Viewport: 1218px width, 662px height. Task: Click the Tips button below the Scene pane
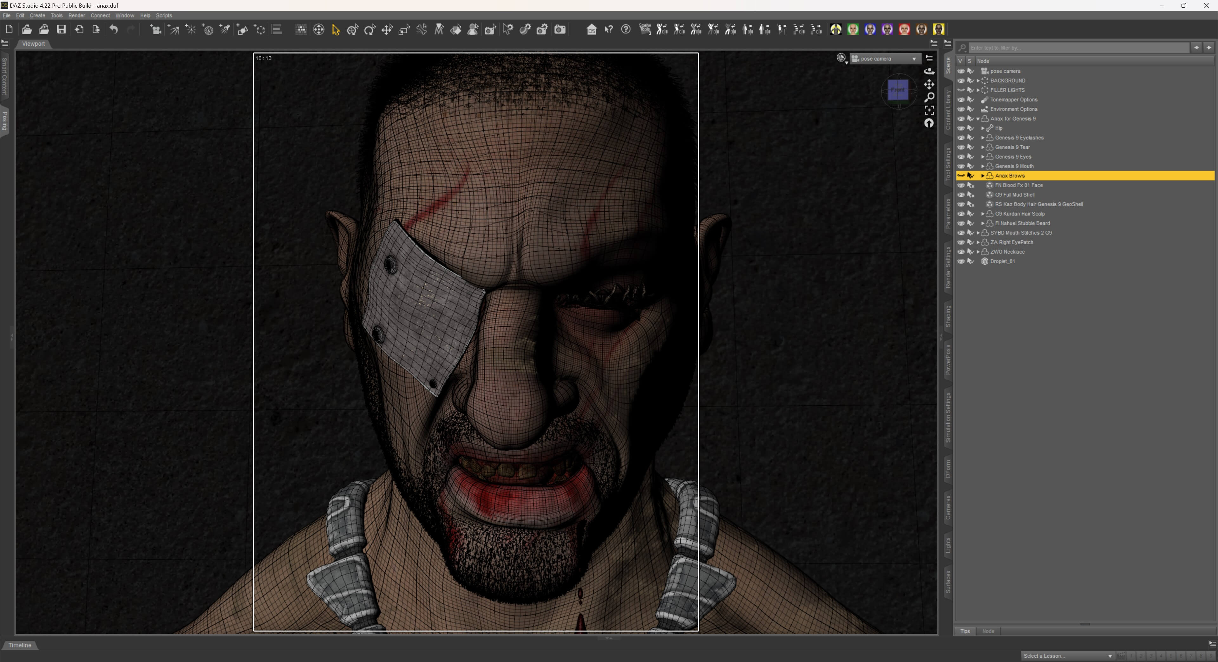tap(965, 631)
